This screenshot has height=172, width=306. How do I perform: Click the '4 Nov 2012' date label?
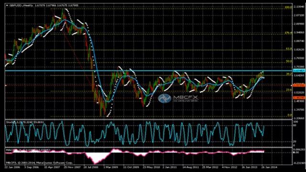coord(229,167)
